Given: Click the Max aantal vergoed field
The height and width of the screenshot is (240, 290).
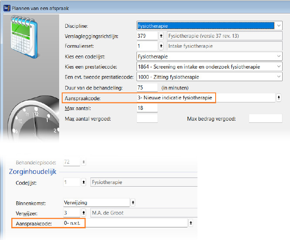Looking at the screenshot, I should click(x=147, y=118).
